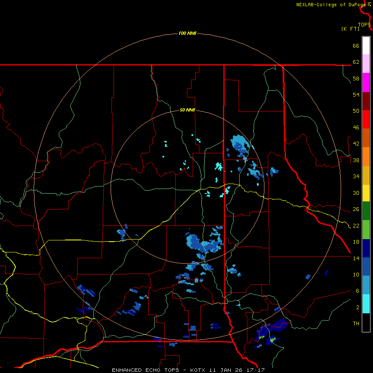Click the legend value 26
The image size is (373, 373).
pos(356,209)
